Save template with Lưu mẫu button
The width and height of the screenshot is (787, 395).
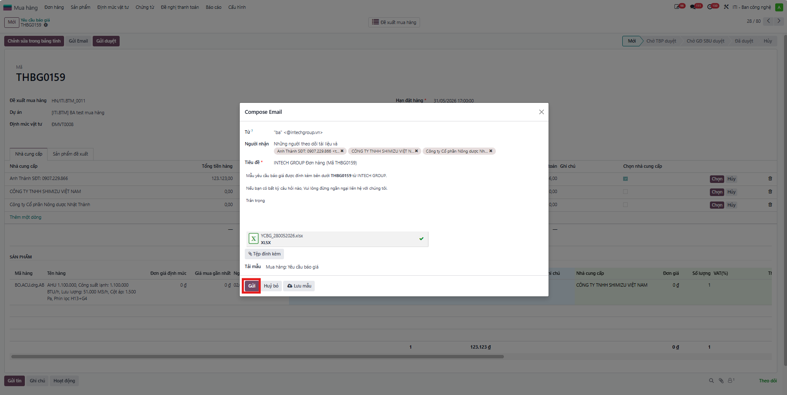[x=299, y=286]
